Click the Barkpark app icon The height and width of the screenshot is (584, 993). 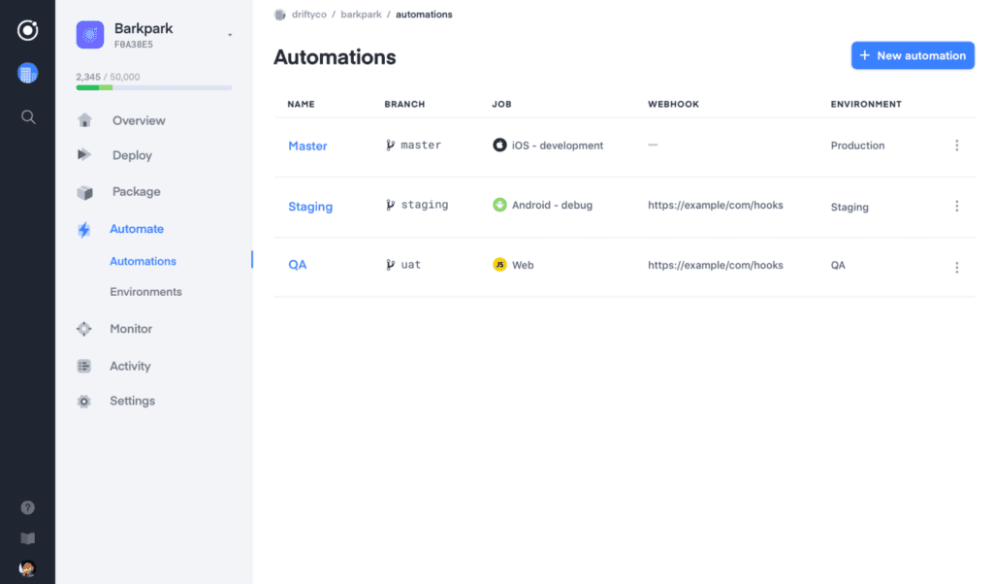[x=90, y=34]
